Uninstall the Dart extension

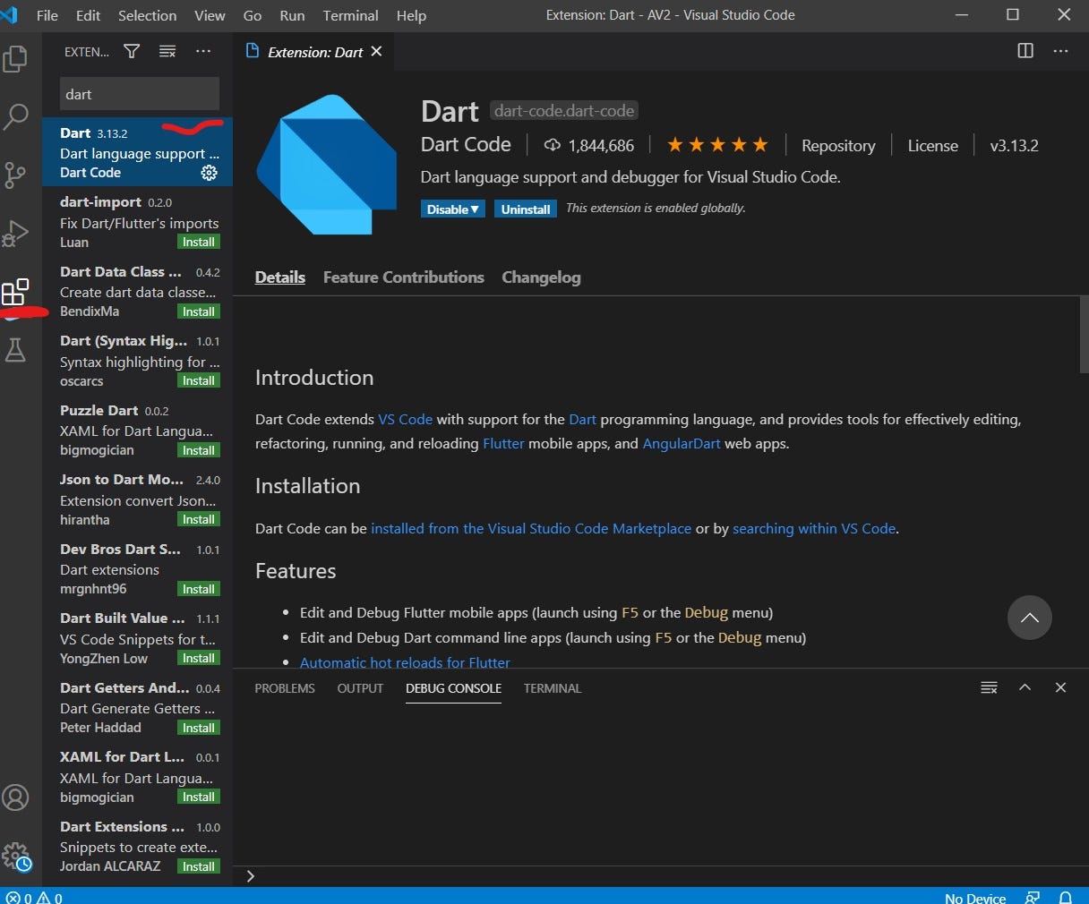click(x=526, y=209)
